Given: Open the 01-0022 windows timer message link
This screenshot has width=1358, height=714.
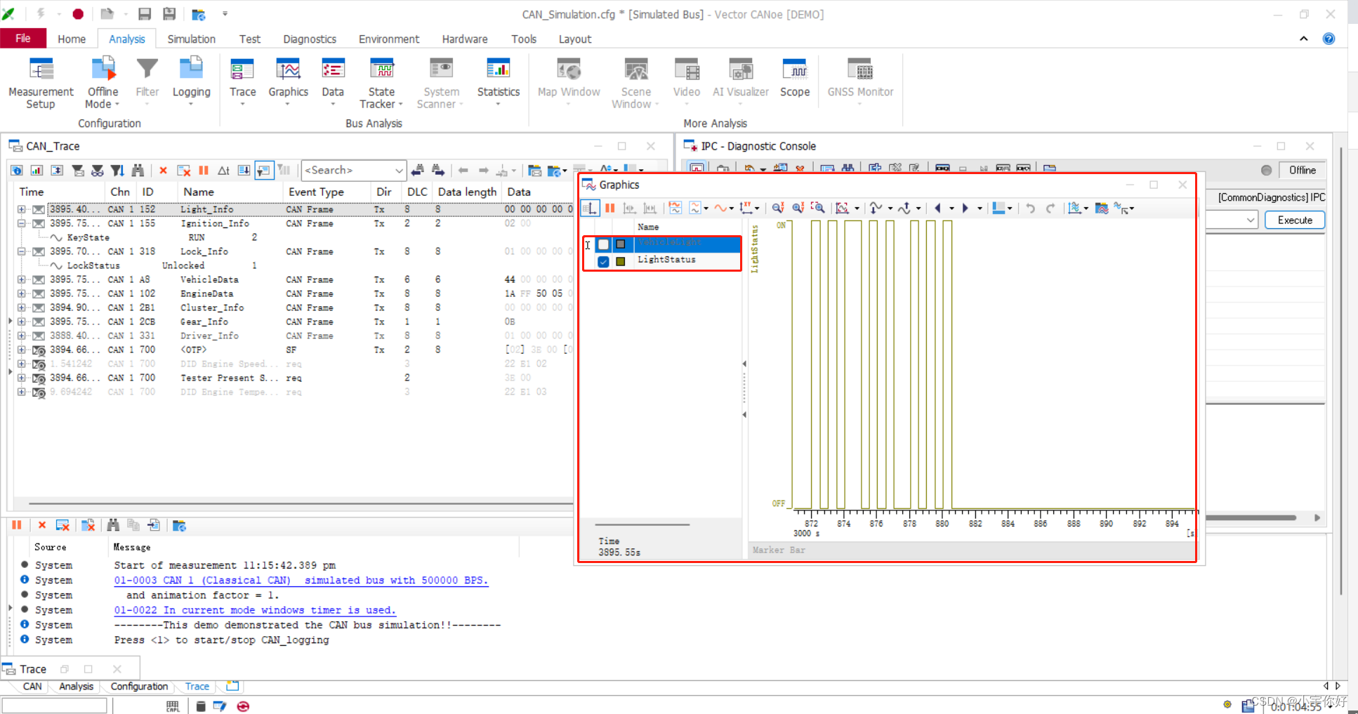Looking at the screenshot, I should (x=255, y=610).
